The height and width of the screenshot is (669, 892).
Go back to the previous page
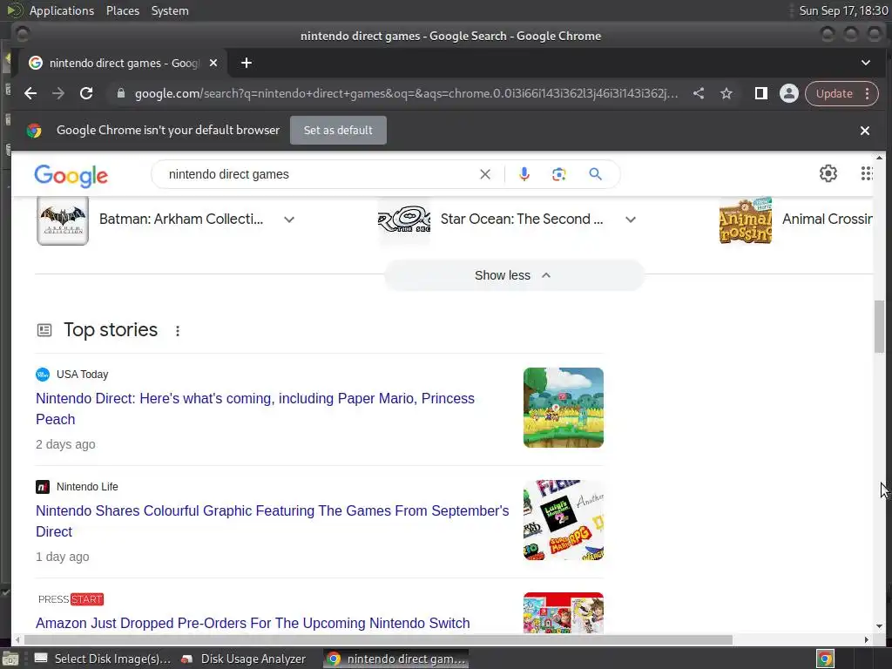coord(30,93)
